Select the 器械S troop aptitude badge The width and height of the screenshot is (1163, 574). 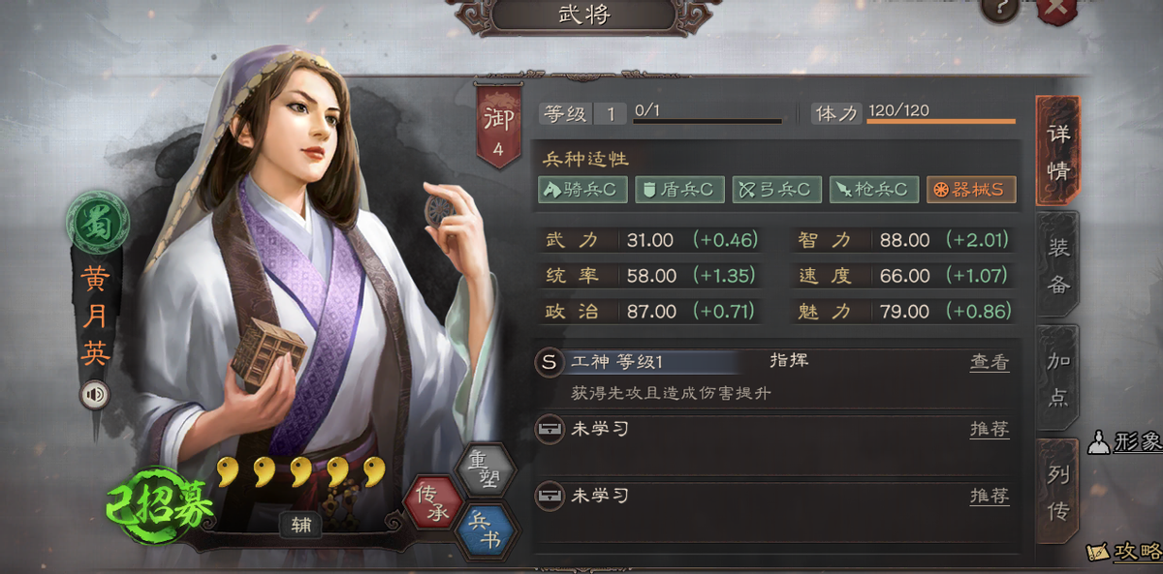coord(971,190)
